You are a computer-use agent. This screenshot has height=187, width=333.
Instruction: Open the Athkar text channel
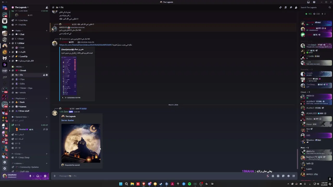tap(29, 43)
